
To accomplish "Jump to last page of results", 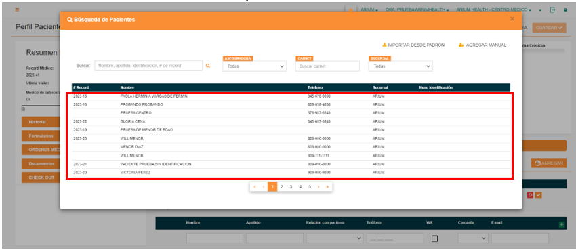I will click(327, 187).
